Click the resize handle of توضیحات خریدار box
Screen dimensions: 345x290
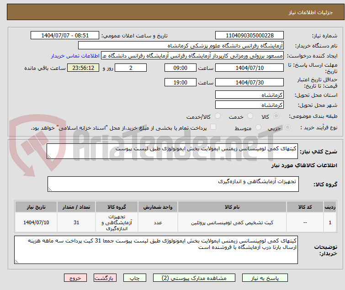click(x=16, y=261)
